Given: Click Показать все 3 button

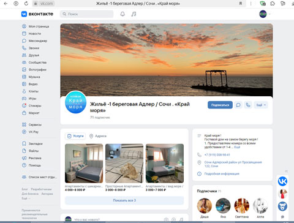Looking at the screenshot, I should coord(124,200).
